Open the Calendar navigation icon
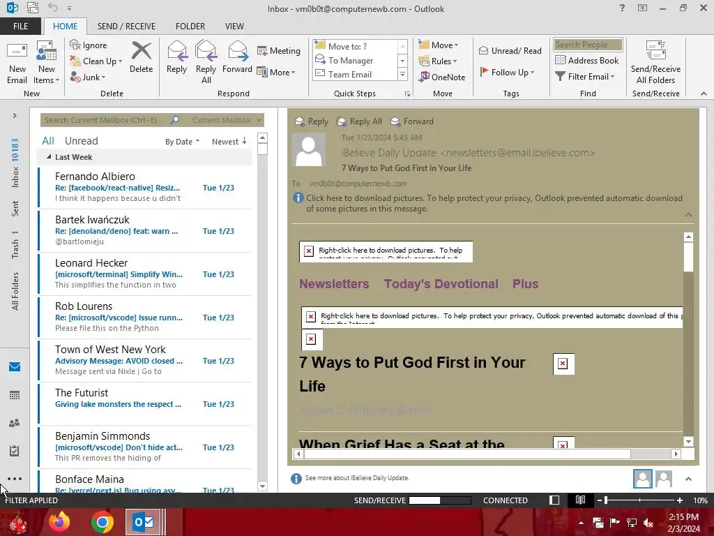The image size is (714, 536). (x=15, y=395)
